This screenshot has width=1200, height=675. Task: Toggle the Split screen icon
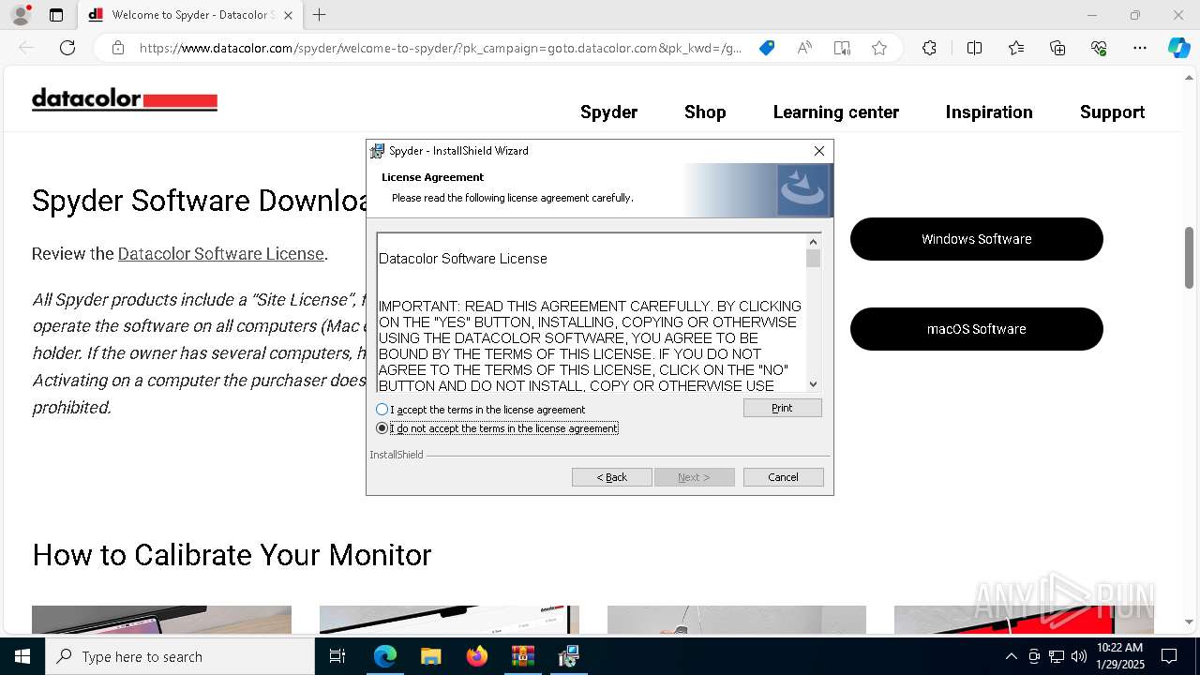(x=974, y=48)
